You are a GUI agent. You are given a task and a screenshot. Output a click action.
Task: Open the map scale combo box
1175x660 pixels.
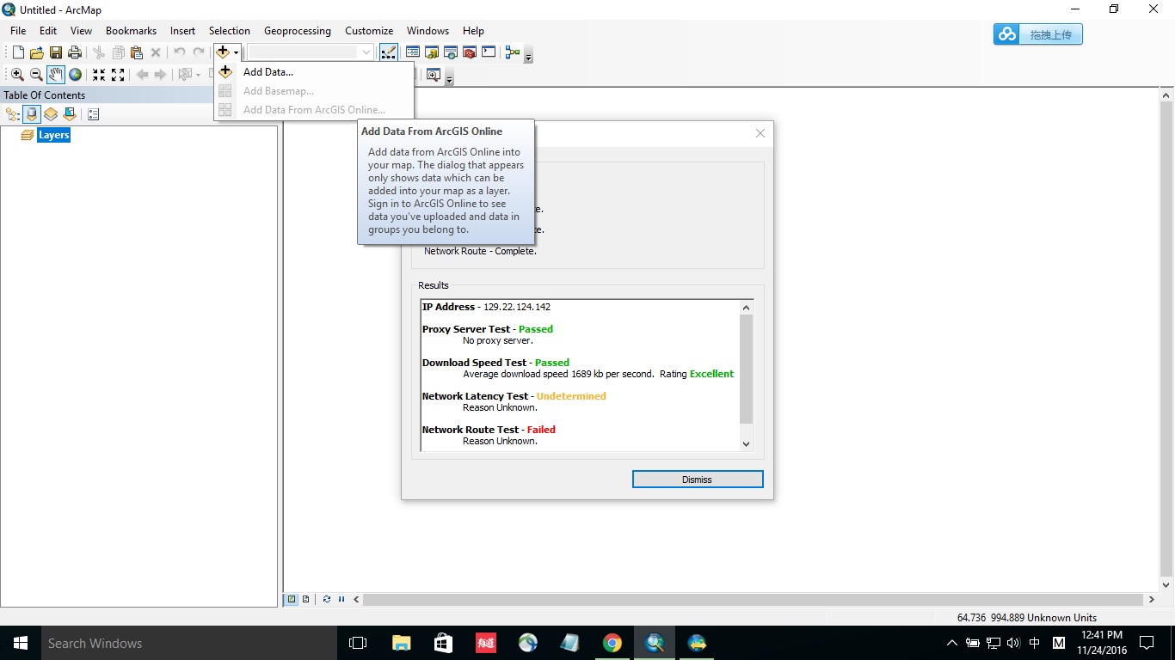click(311, 52)
